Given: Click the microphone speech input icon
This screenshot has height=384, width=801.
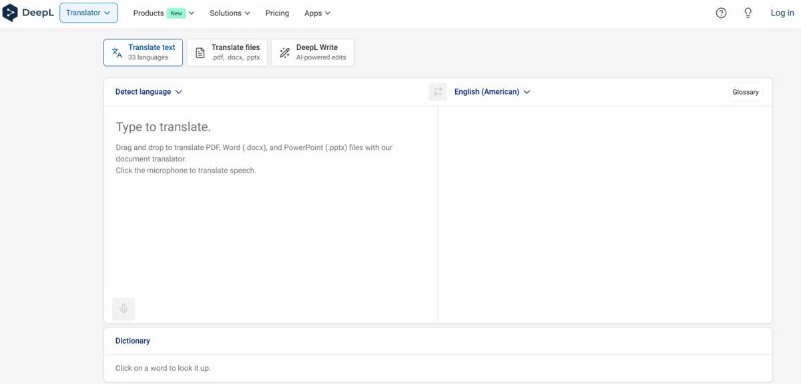Looking at the screenshot, I should tap(123, 309).
